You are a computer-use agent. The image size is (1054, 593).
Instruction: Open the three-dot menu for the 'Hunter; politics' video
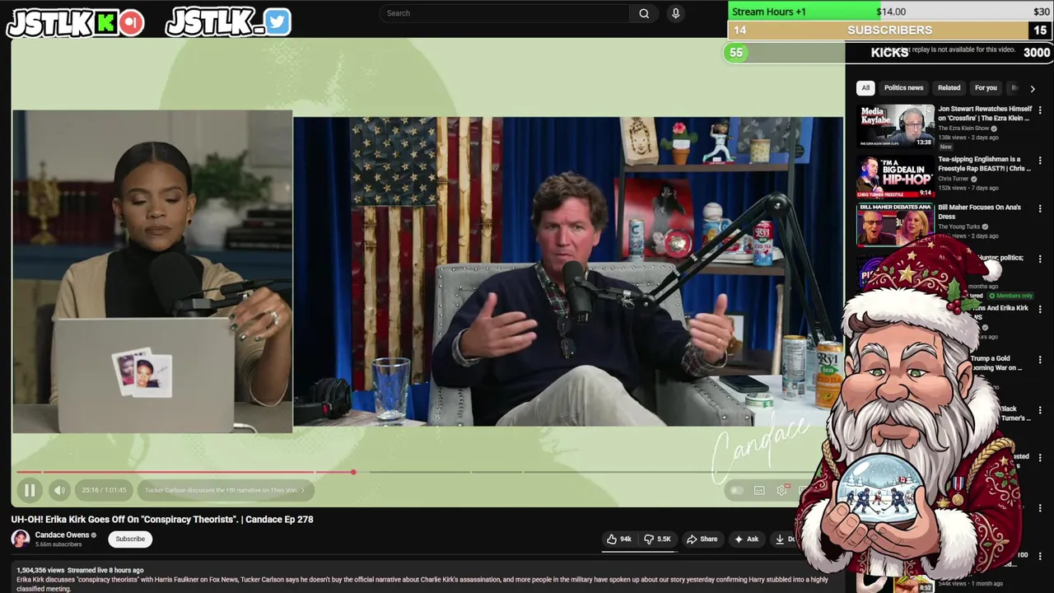click(x=1040, y=259)
